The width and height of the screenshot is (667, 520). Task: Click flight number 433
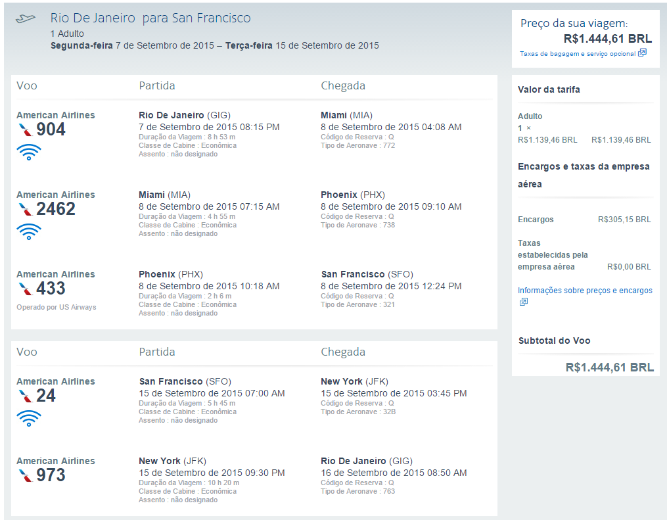(51, 289)
